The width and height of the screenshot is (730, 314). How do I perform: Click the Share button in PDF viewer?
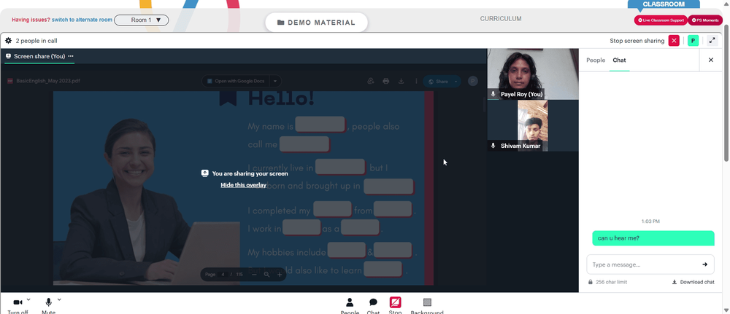[437, 82]
